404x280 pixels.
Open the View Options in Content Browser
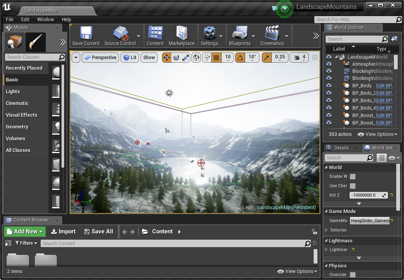point(297,271)
